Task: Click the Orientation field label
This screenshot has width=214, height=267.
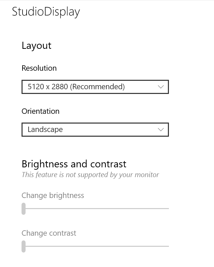Action: point(40,111)
